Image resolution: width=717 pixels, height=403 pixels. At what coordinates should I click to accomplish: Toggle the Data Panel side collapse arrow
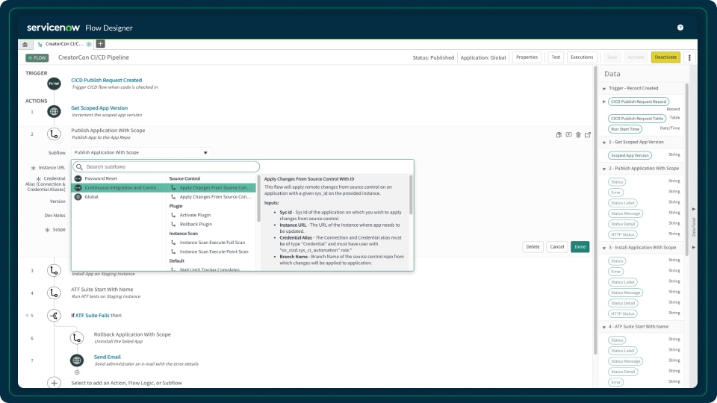694,209
